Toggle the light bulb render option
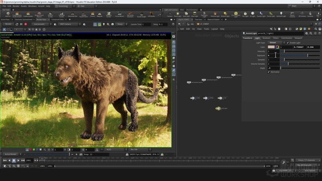The height and width of the screenshot is (181, 322). pyautogui.click(x=104, y=24)
